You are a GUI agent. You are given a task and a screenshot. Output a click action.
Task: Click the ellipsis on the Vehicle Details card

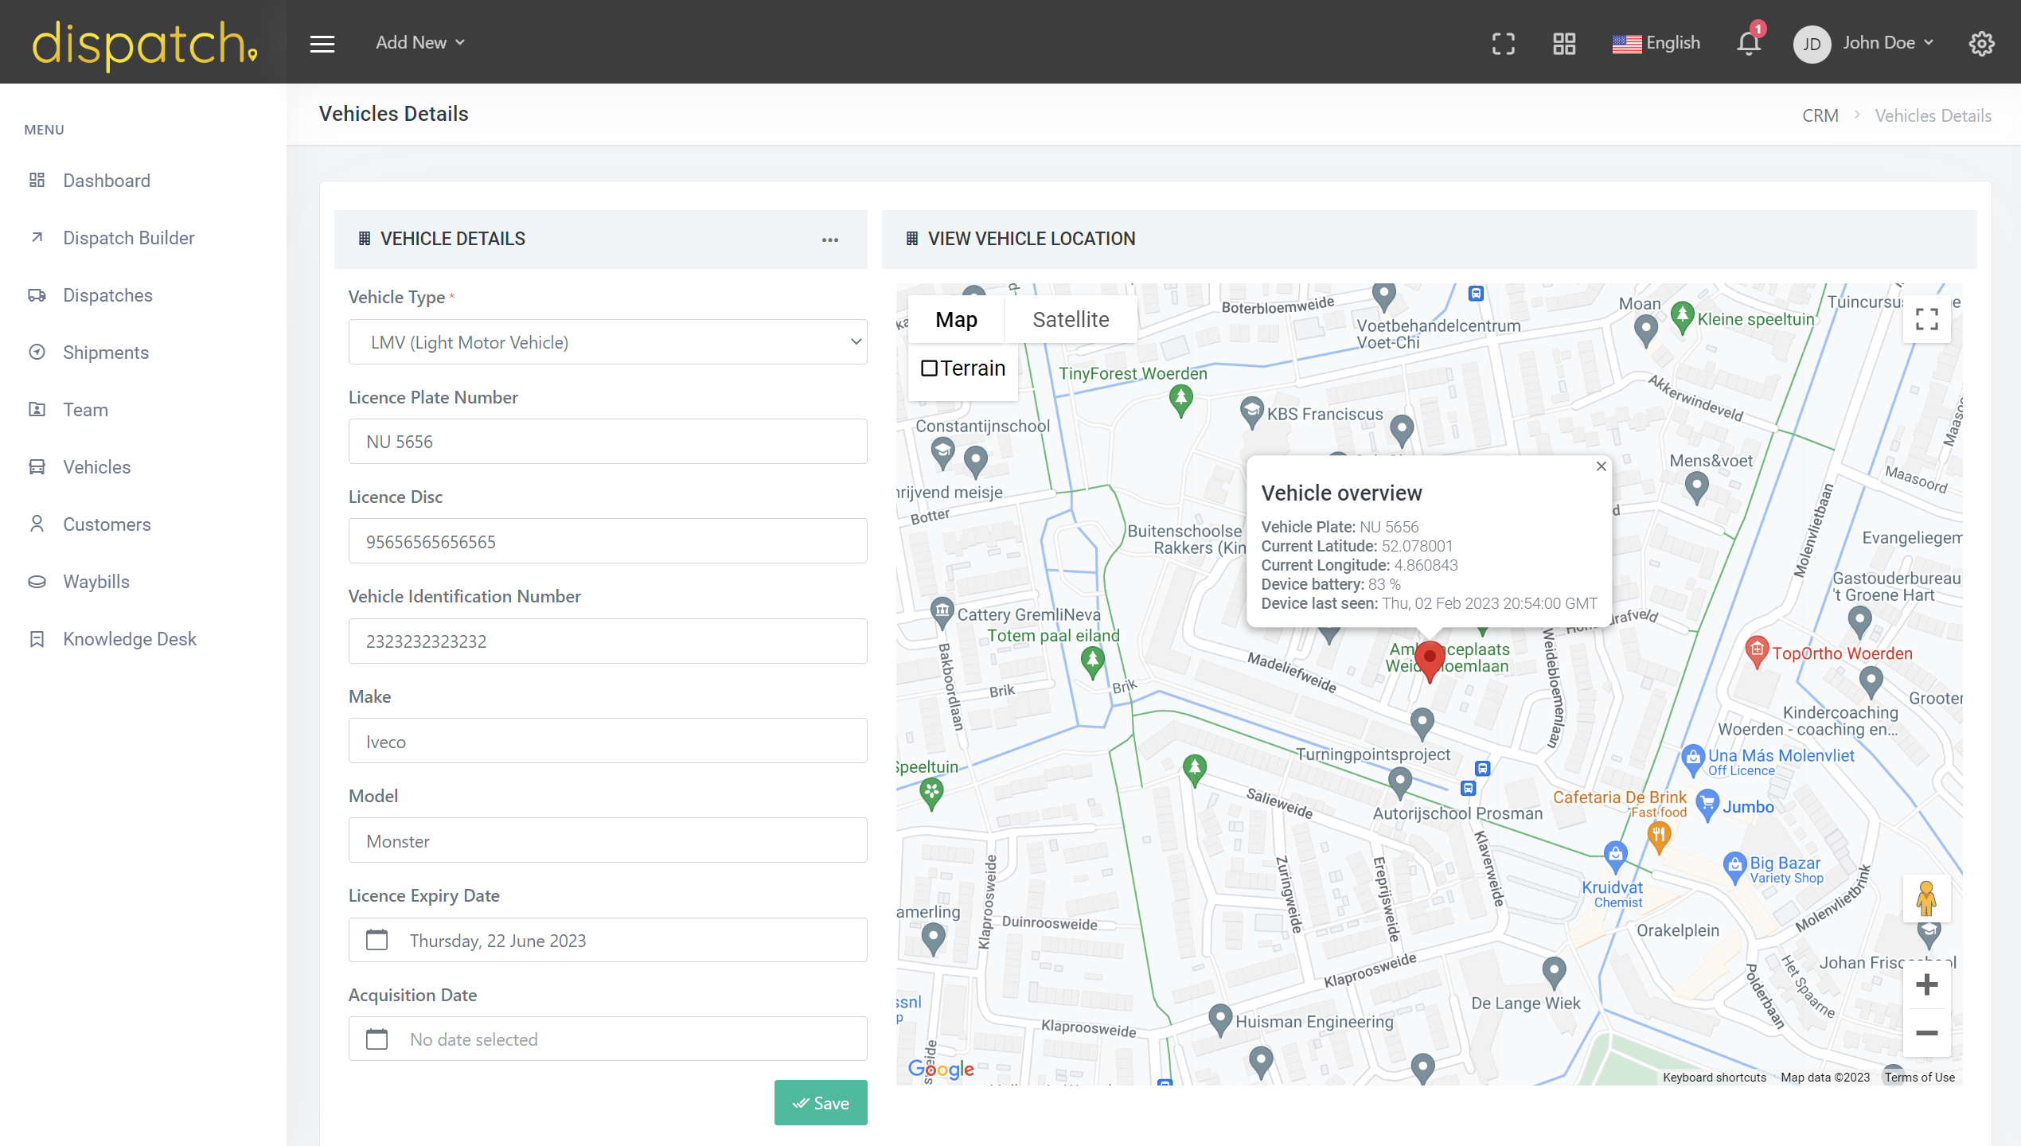point(830,240)
